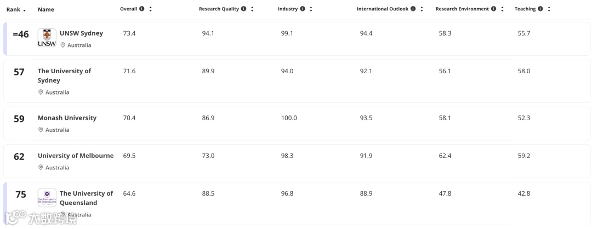
Task: Toggle Research Environment sort arrows
Action: (x=502, y=9)
